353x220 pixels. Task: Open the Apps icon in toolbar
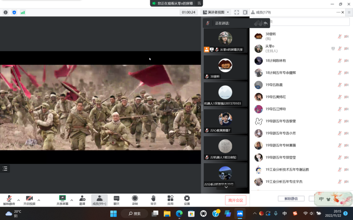coord(170,200)
